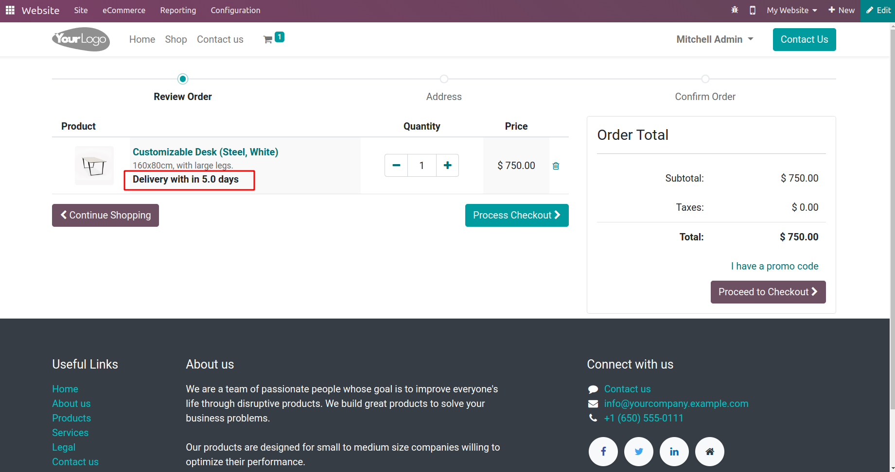
Task: Open the Configuration menu
Action: click(235, 10)
